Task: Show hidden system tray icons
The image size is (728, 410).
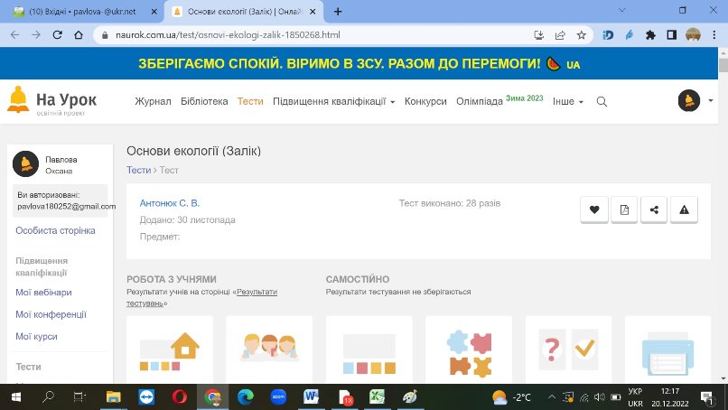Action: [x=552, y=397]
